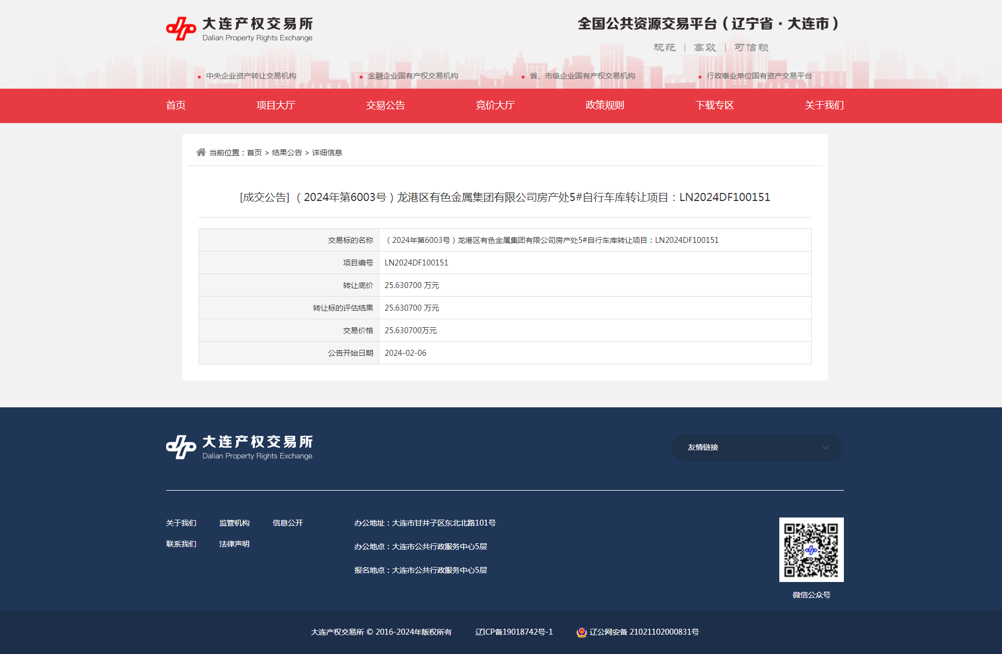
Task: Click announcement date 2024-02-06
Action: 406,353
